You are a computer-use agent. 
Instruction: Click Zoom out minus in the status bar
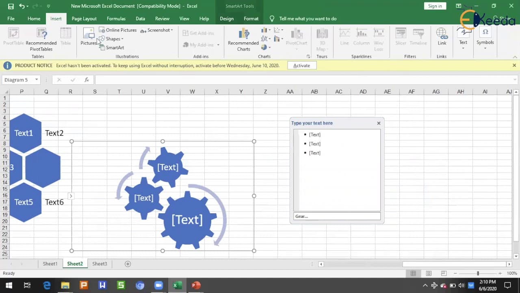point(455,273)
